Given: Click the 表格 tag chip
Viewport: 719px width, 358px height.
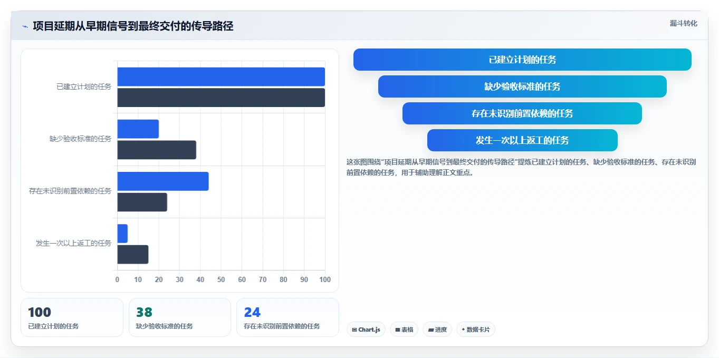Looking at the screenshot, I should pos(404,330).
